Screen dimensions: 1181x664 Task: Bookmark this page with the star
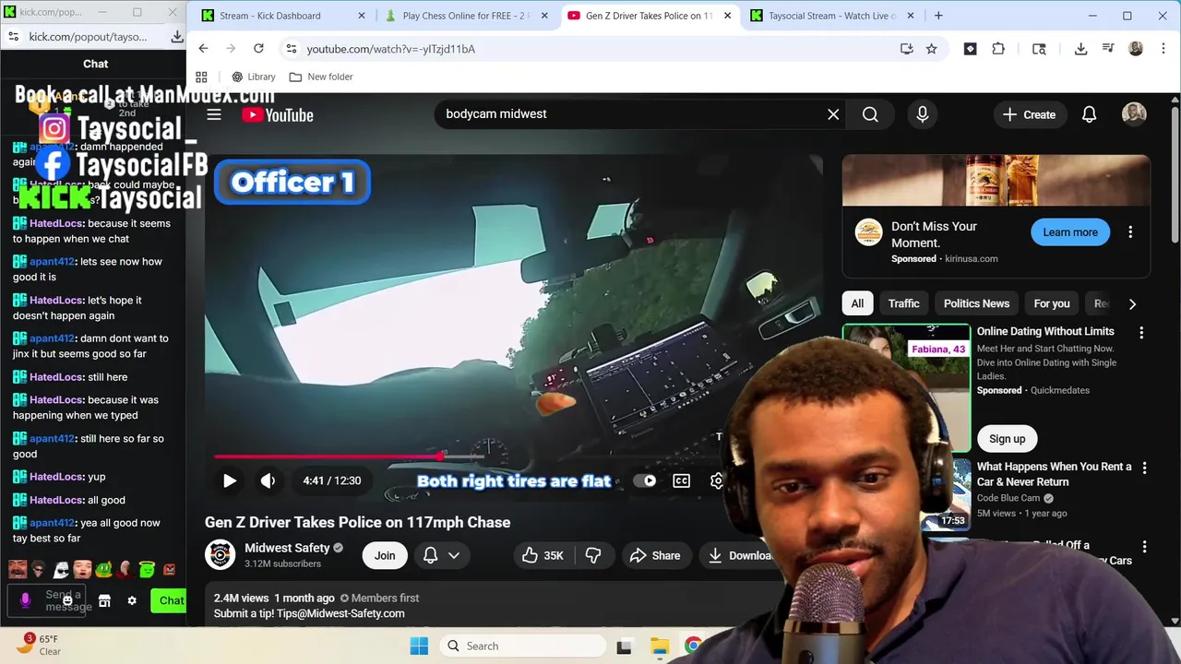click(x=932, y=49)
